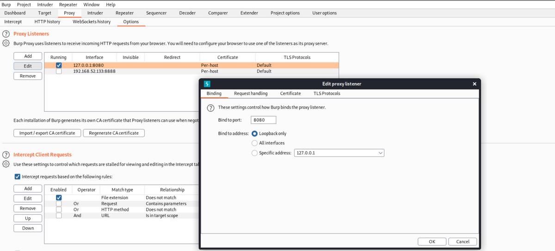
Task: Expand the Specific address dropdown
Action: pos(380,153)
